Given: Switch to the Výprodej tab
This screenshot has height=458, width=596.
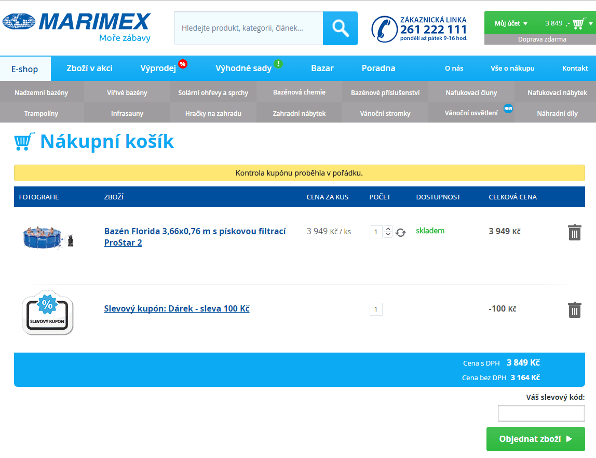Looking at the screenshot, I should [x=158, y=68].
